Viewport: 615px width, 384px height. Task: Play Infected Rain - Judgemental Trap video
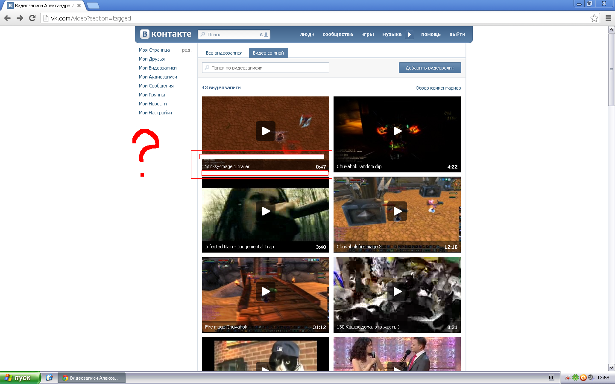(x=266, y=211)
